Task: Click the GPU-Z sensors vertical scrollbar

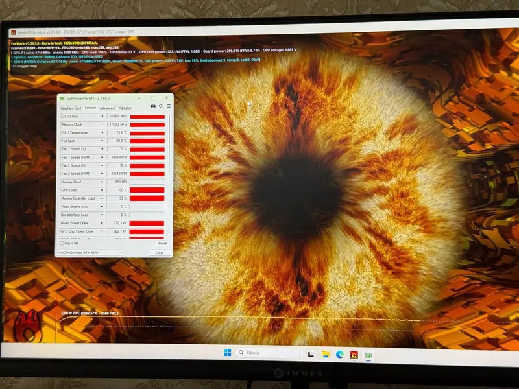Action: tap(169, 148)
